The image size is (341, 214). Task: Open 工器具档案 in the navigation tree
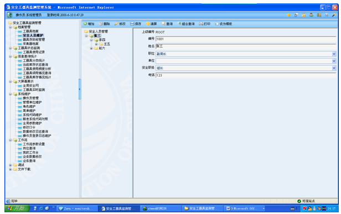tap(30, 32)
